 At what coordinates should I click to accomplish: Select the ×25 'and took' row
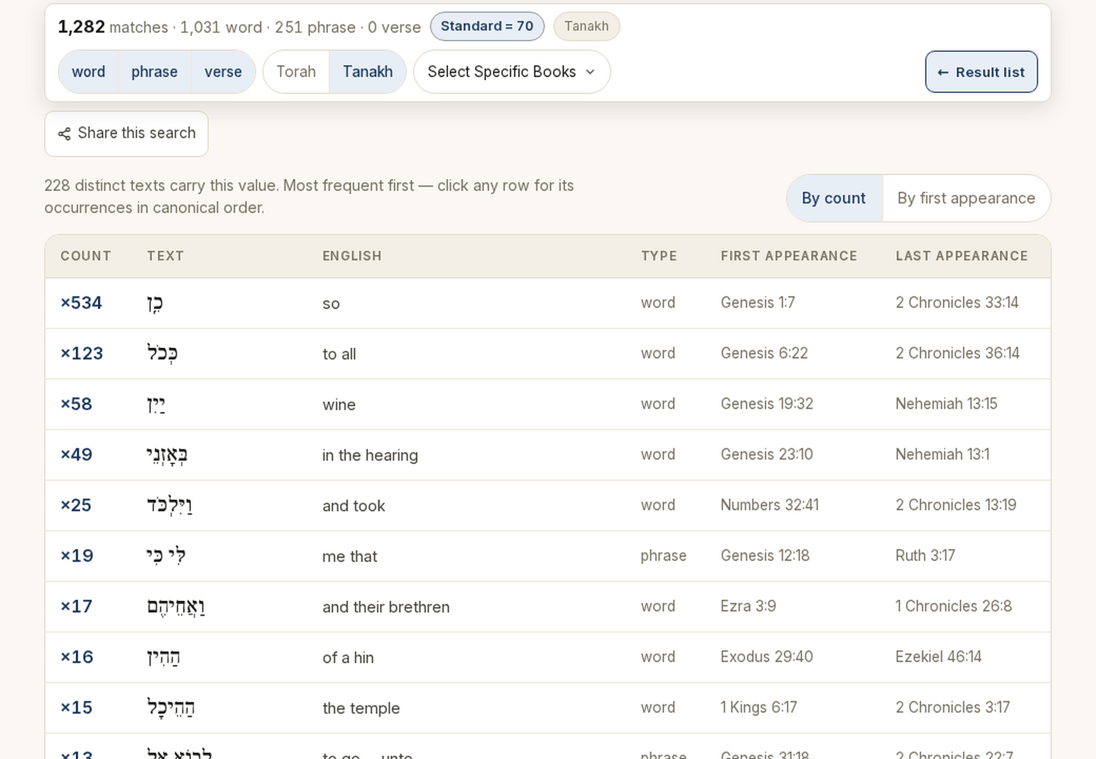click(x=548, y=505)
